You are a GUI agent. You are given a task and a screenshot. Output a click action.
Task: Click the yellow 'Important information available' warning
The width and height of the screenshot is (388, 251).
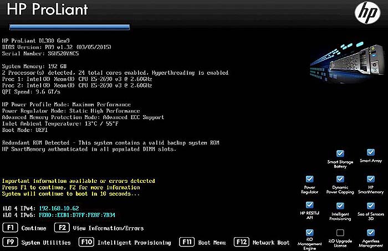click(x=79, y=181)
